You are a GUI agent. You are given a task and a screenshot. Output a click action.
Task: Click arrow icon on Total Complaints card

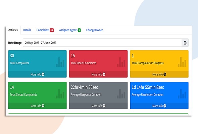pos(43,74)
